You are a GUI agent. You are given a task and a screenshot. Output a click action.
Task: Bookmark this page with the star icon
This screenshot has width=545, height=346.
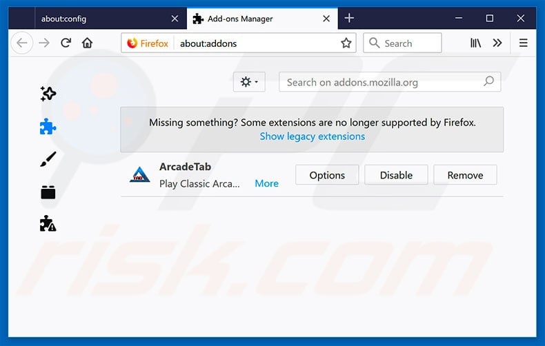coord(346,43)
